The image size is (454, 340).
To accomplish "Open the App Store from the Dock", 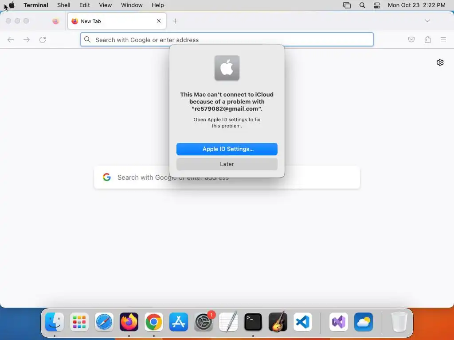I will pyautogui.click(x=179, y=322).
